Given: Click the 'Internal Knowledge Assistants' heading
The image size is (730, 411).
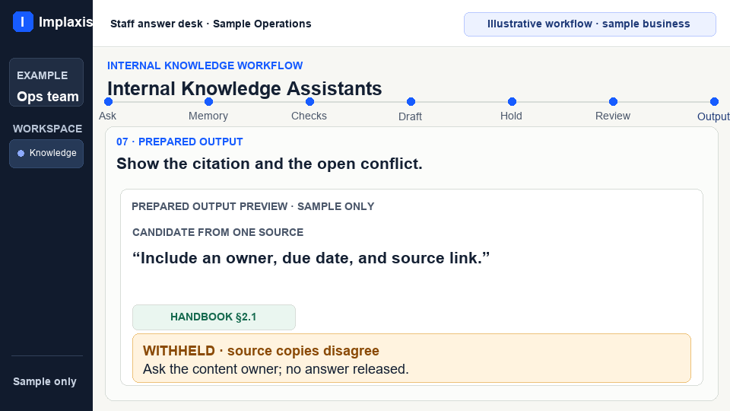Looking at the screenshot, I should [x=244, y=88].
